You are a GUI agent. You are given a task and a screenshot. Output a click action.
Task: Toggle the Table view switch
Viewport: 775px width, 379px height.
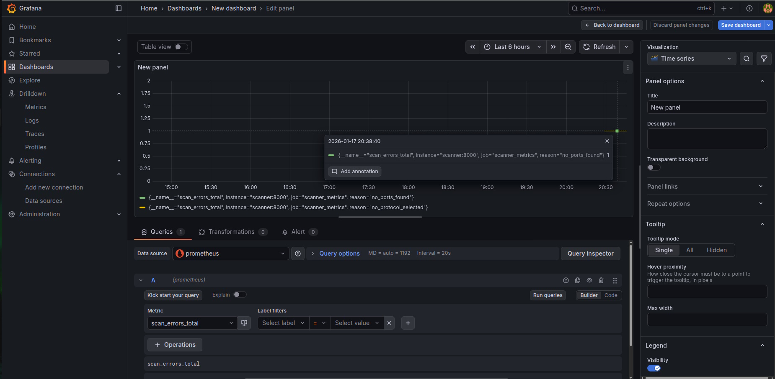point(181,47)
